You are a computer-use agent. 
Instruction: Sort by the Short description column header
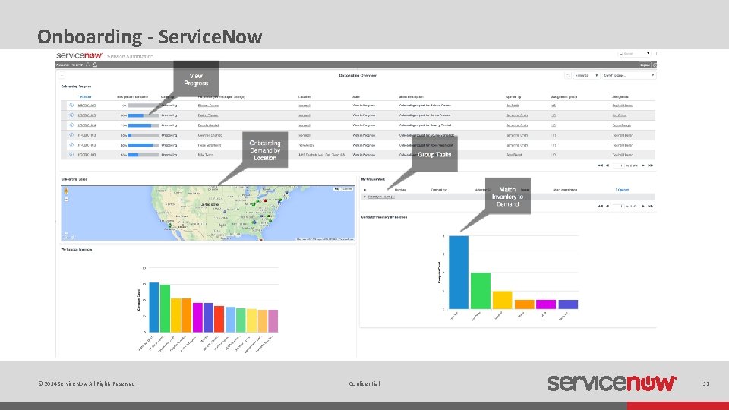[412, 96]
